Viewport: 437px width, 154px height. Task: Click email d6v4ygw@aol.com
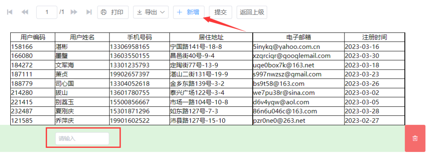tap(299, 102)
